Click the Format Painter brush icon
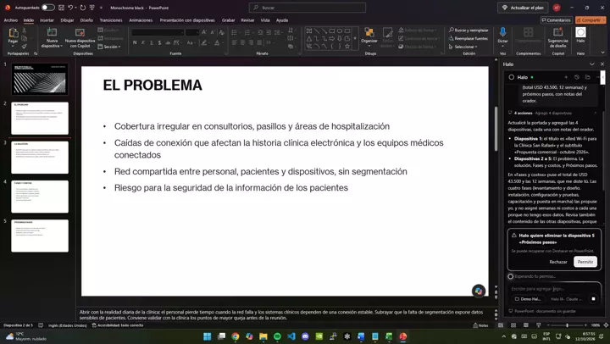 (x=24, y=47)
